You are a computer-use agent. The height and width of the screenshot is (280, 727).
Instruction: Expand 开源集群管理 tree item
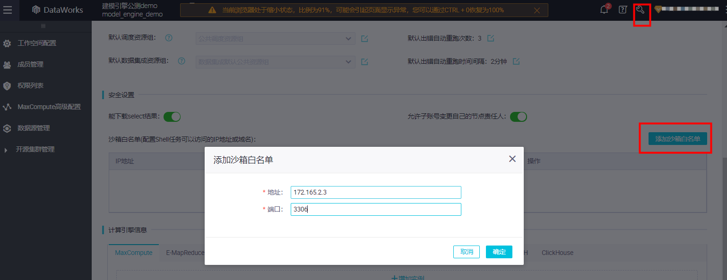tap(6, 150)
